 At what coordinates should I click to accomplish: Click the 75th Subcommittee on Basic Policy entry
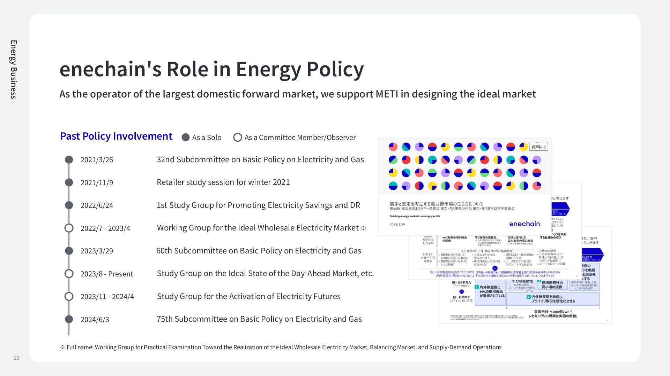(259, 319)
